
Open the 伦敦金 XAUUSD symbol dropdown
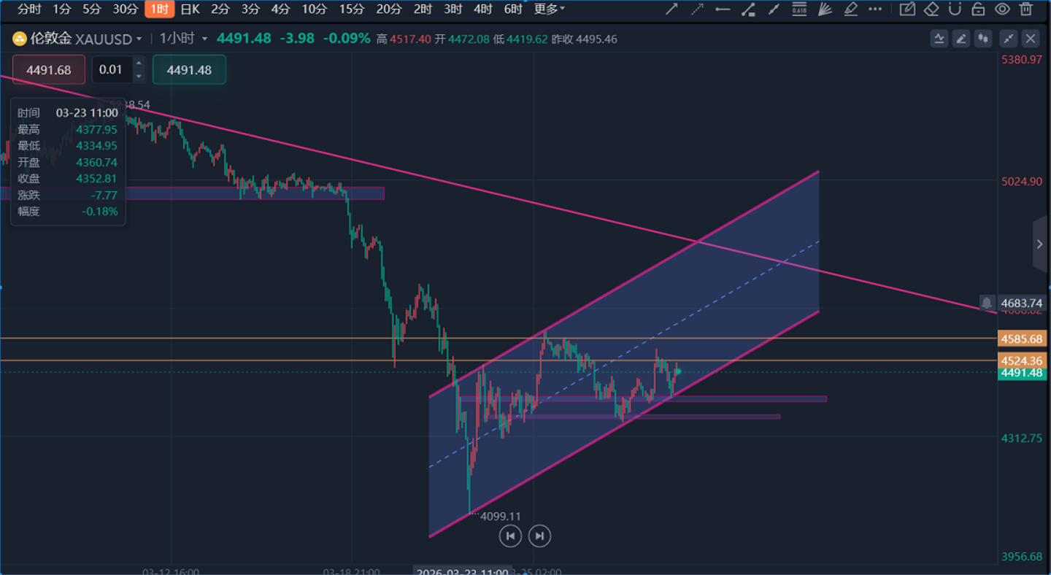pos(86,39)
